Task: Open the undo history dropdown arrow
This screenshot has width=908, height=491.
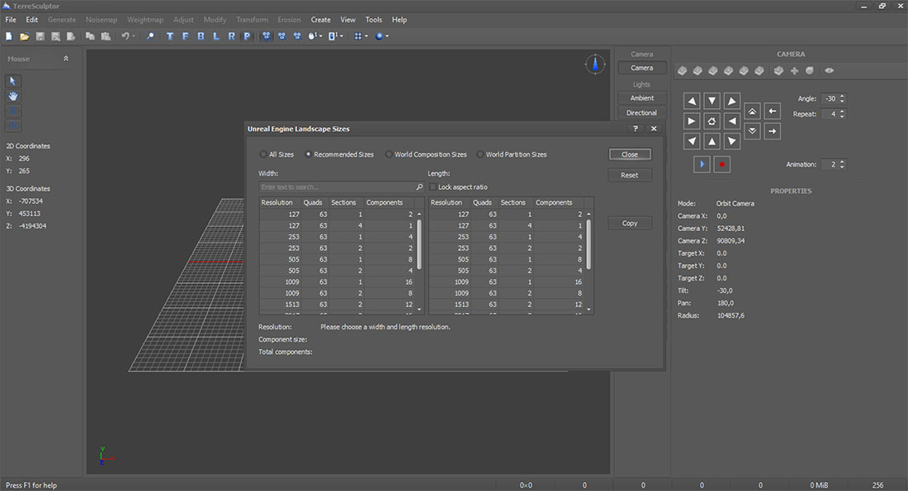Action: coord(133,36)
